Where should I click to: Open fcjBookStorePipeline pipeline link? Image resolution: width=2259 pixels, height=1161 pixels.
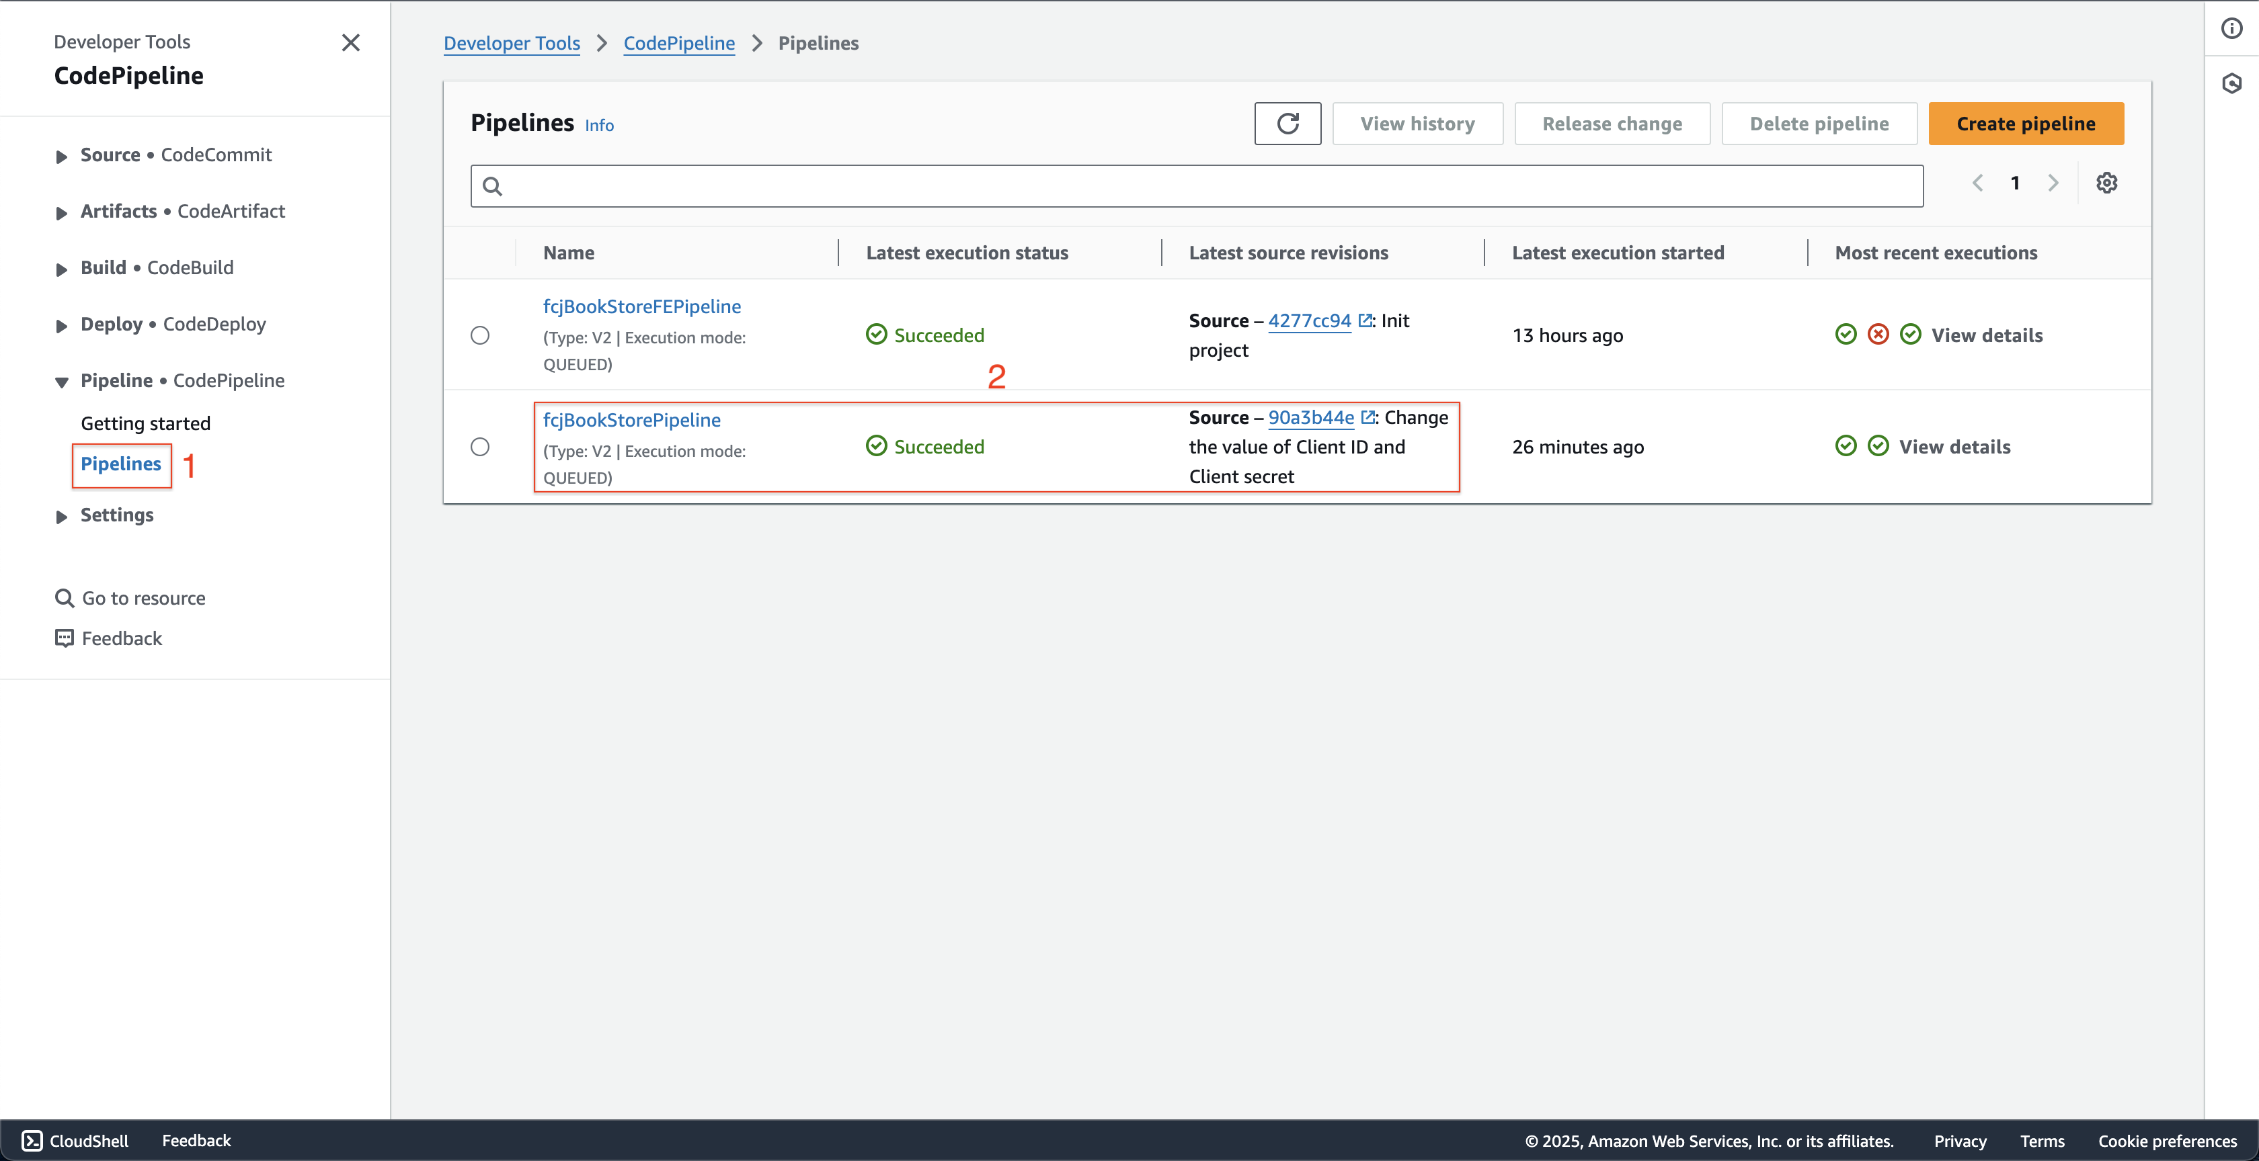pos(631,420)
